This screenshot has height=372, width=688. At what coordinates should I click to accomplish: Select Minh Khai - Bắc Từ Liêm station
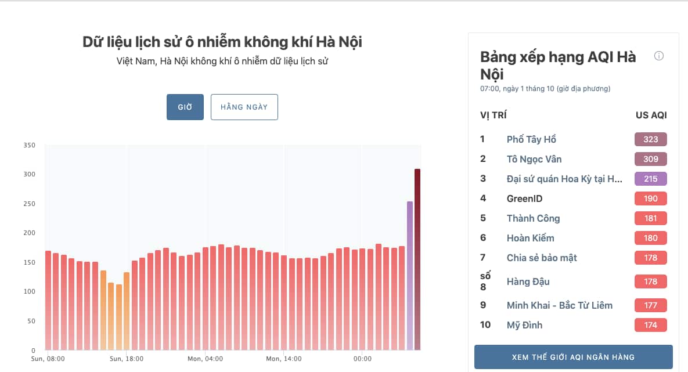559,305
